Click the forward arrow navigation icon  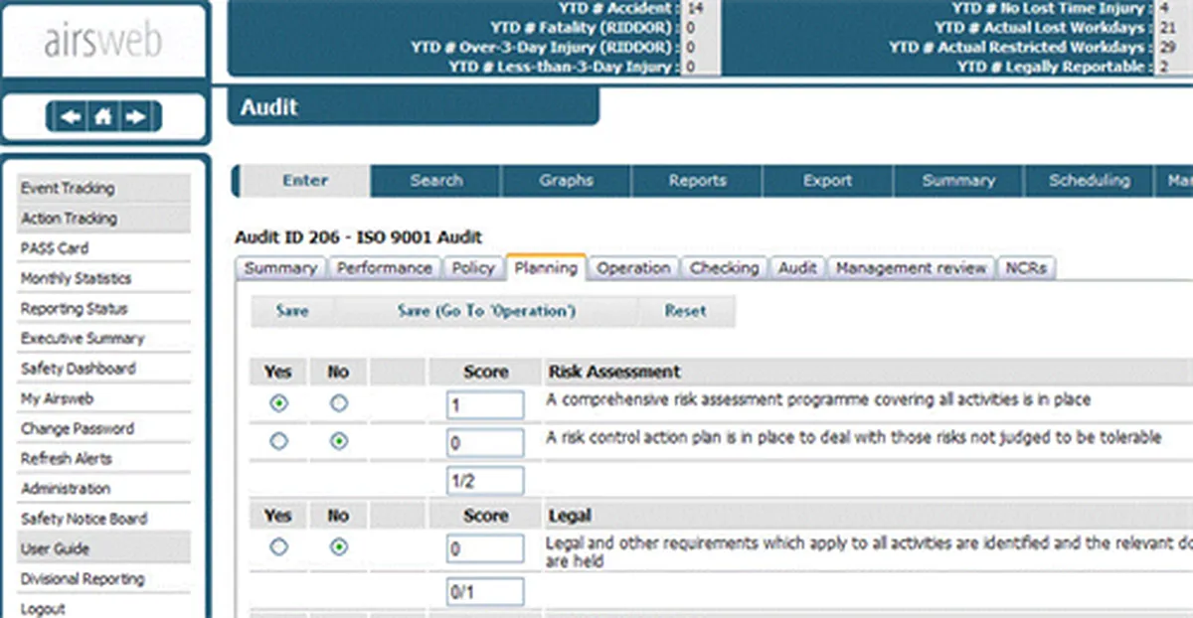click(136, 117)
